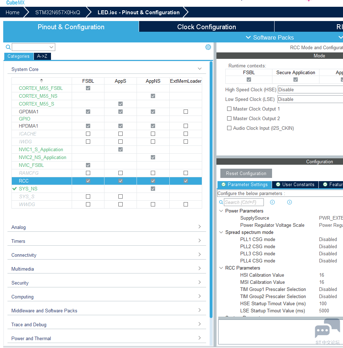Expand the Computing category
343x348 pixels.
pos(199,296)
